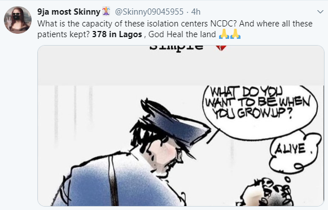Click the police officer's cap in the cartoon
This screenshot has width=328, height=210.
176,123
